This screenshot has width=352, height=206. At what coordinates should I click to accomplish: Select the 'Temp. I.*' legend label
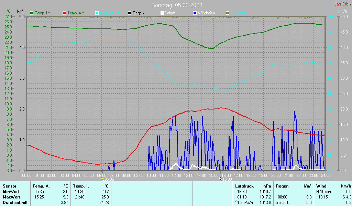[x=42, y=13]
